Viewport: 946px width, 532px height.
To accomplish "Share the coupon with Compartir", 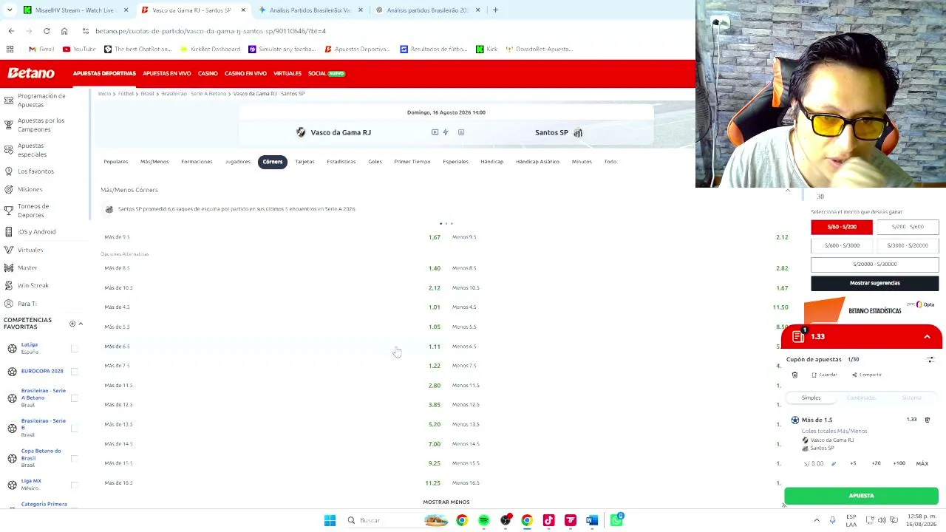I will pos(867,375).
